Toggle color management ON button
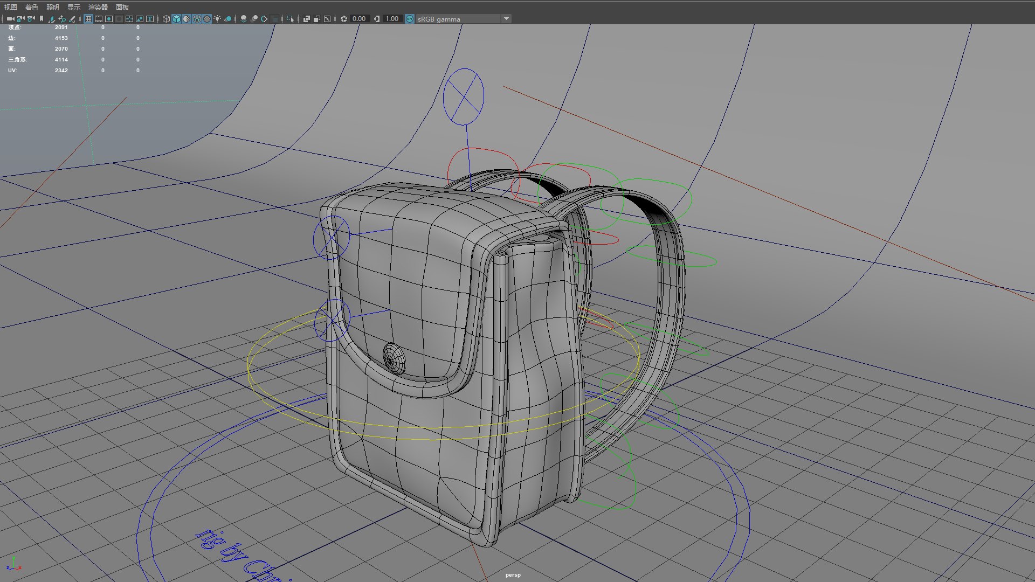 410,19
